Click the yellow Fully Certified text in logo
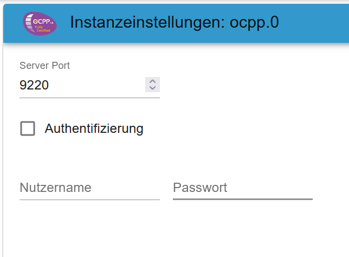 pos(42,29)
